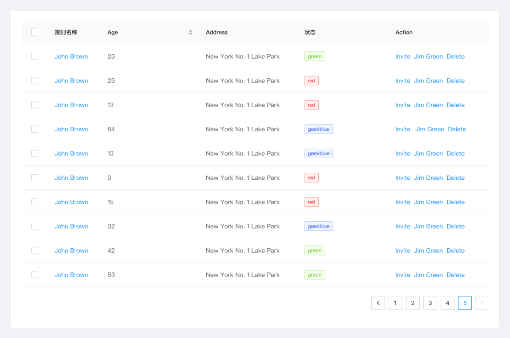Click the previous page arrow icon
This screenshot has width=510, height=338.
378,303
